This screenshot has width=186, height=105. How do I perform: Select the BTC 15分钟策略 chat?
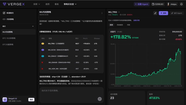click(18, 38)
